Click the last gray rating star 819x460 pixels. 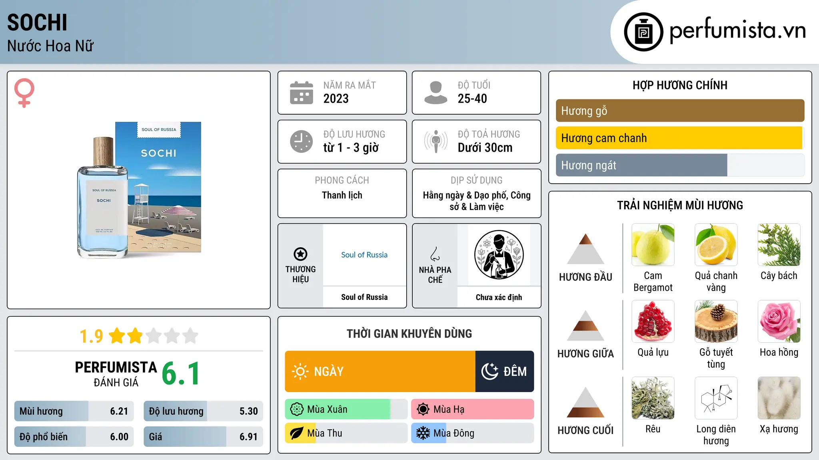(190, 336)
